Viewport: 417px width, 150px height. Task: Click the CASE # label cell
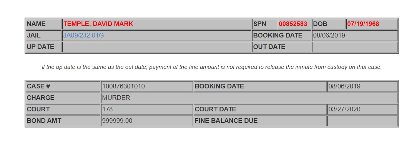tap(63, 86)
